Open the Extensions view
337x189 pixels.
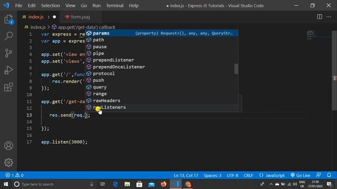[8, 87]
